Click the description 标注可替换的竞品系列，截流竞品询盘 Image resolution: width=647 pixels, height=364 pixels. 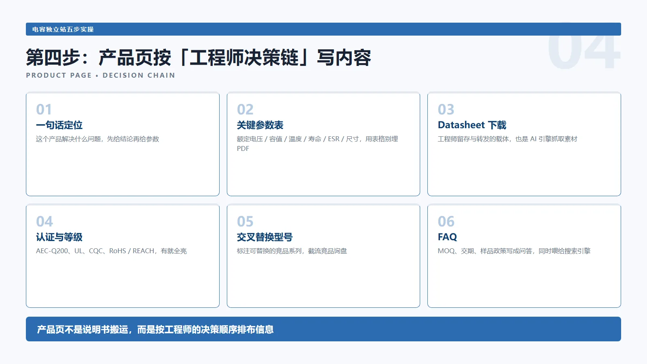coord(292,251)
